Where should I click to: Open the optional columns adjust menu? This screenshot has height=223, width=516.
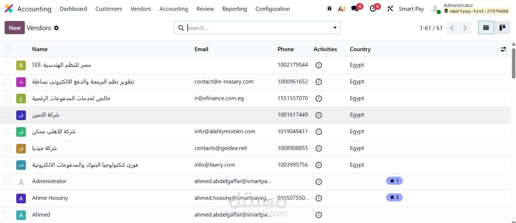(x=503, y=49)
